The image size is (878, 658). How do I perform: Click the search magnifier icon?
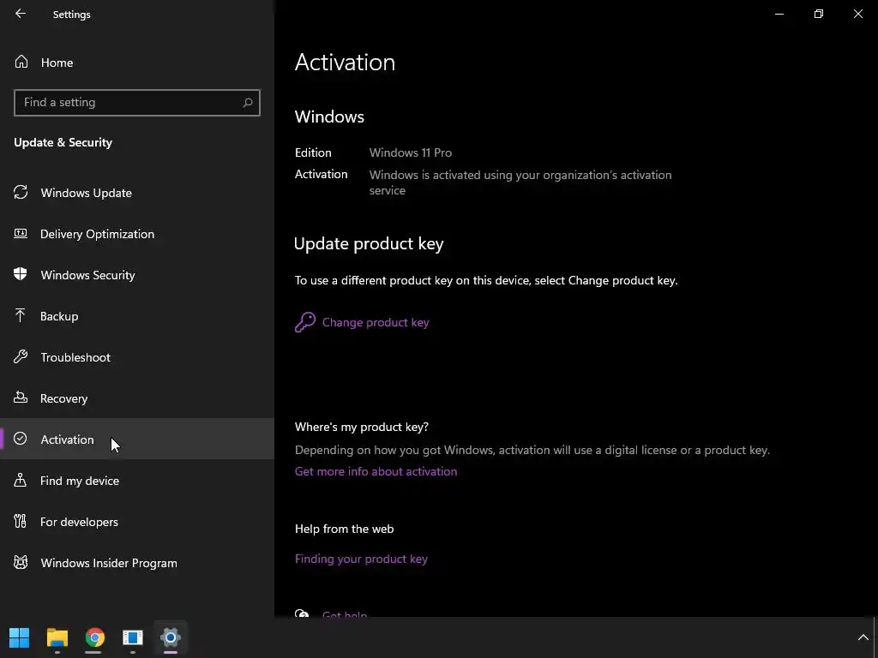click(248, 103)
